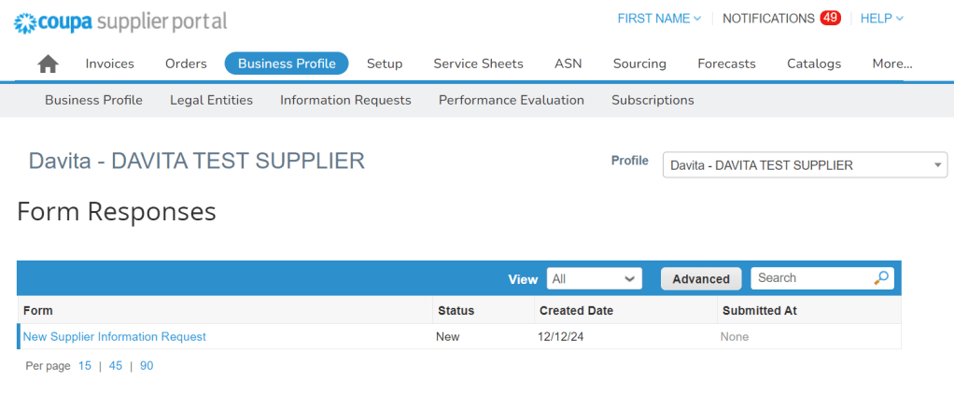Show 45 results per page

pos(116,366)
